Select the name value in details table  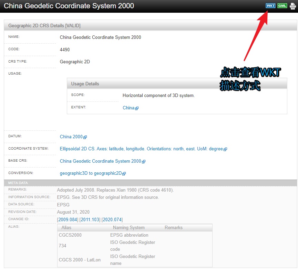pos(100,37)
